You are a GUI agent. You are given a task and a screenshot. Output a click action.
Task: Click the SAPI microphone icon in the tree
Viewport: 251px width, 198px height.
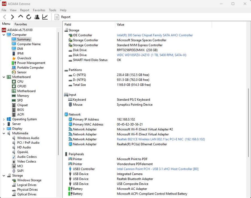14,171
